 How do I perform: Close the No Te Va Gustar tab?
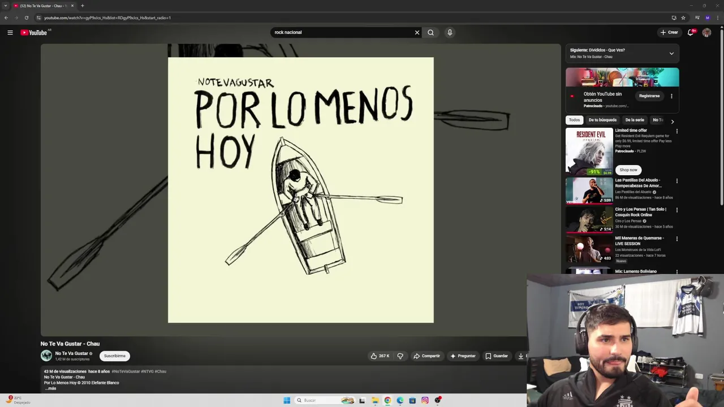pyautogui.click(x=72, y=6)
